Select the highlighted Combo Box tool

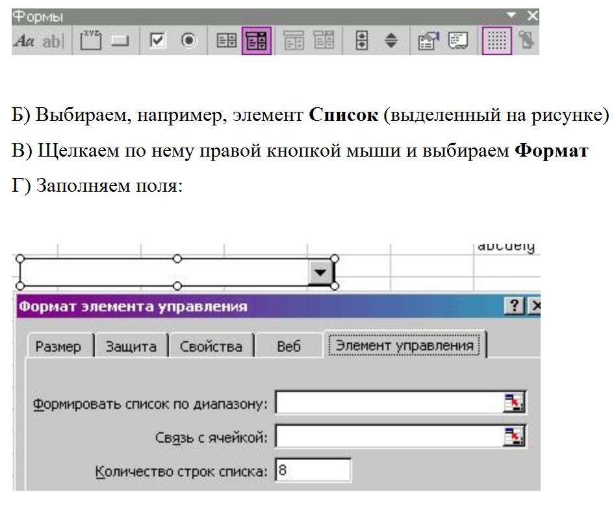click(x=257, y=40)
